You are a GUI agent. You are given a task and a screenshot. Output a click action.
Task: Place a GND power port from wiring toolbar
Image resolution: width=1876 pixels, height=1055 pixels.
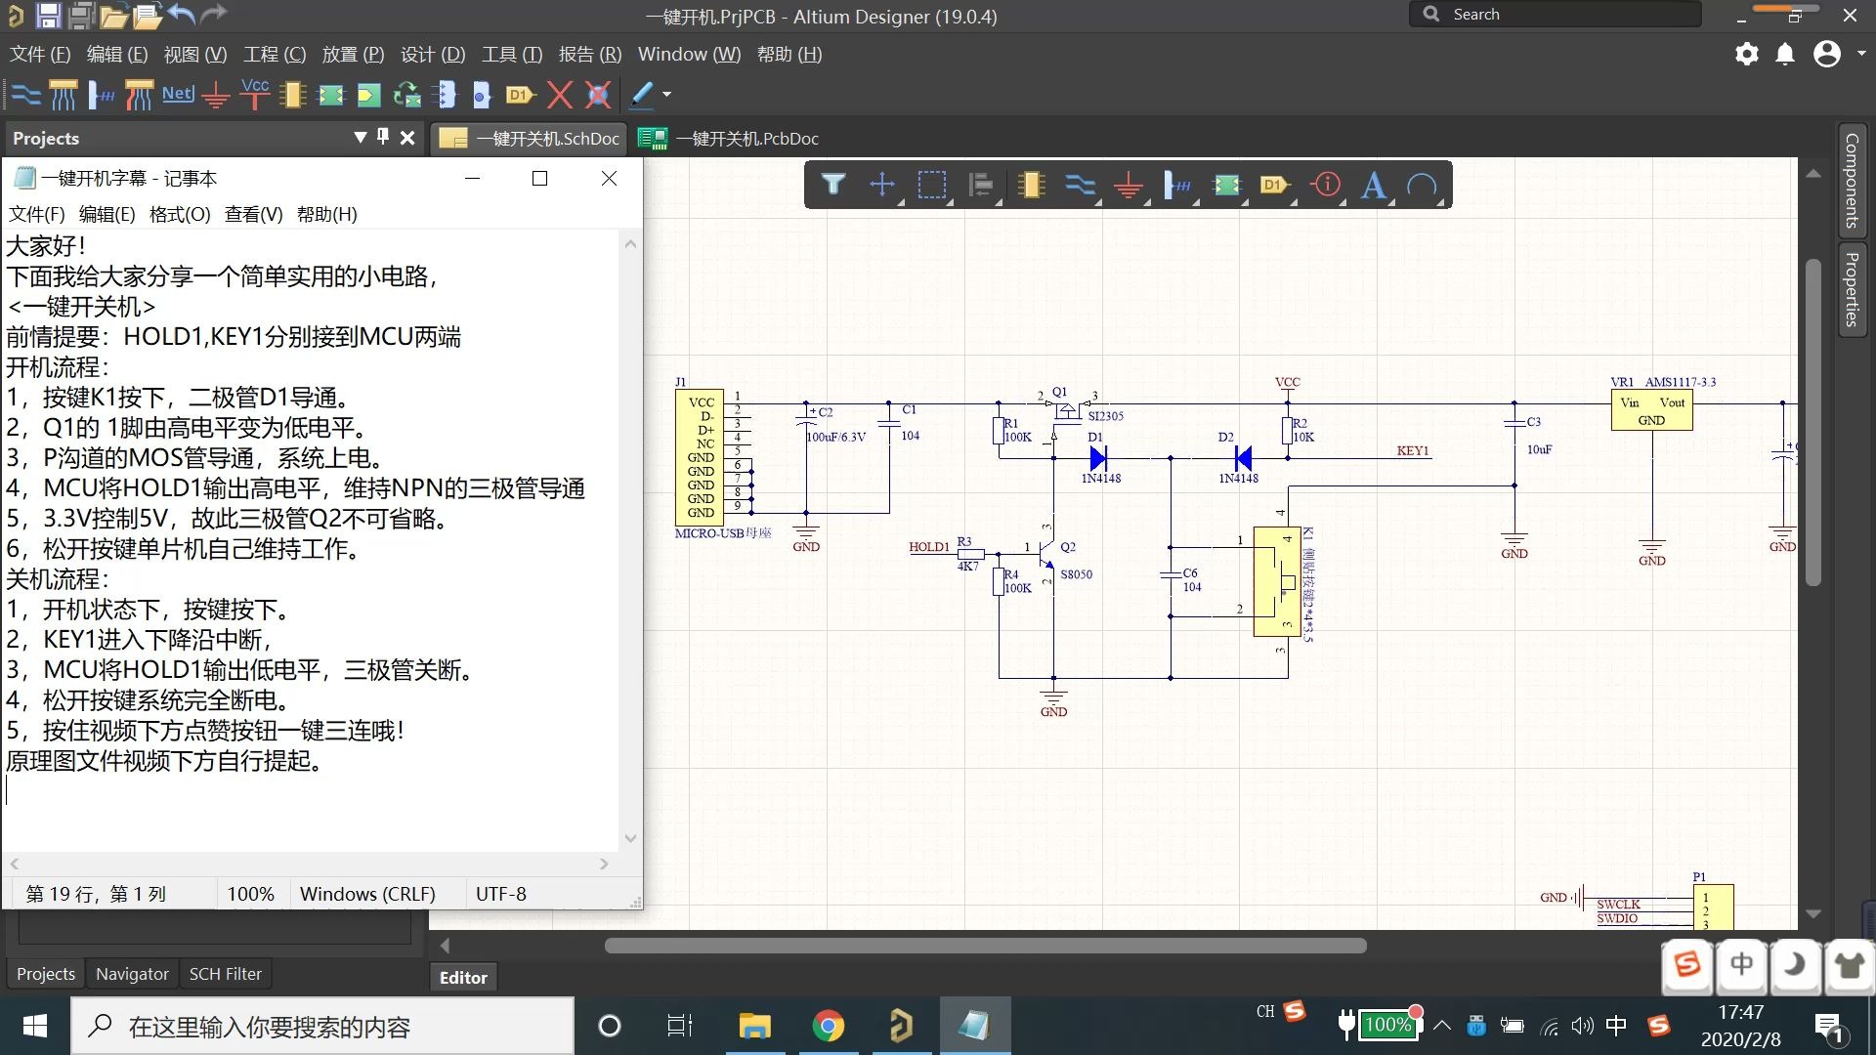[216, 95]
